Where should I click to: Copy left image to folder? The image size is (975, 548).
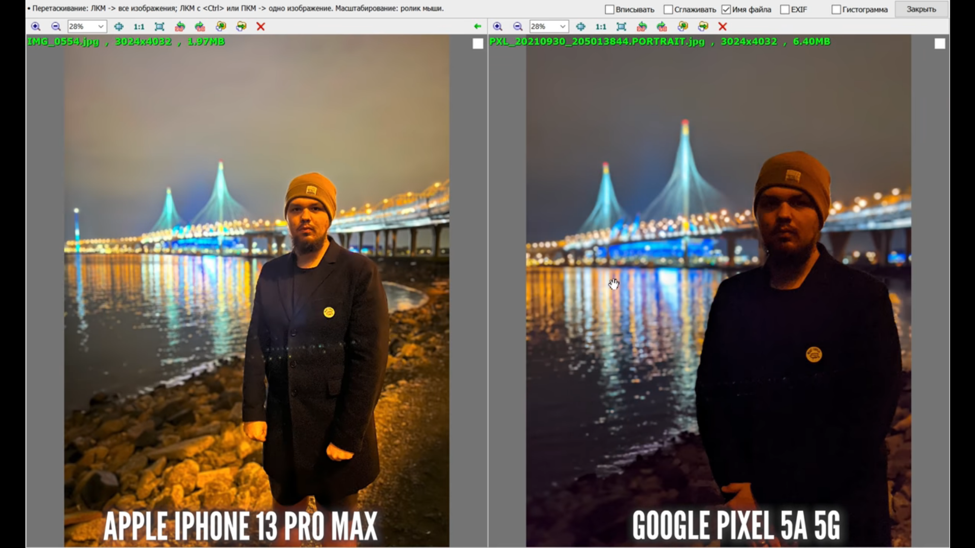[221, 26]
